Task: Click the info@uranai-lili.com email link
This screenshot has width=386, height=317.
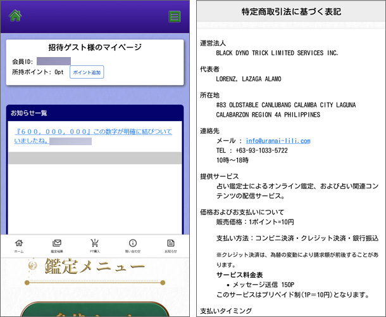Action: 278,140
